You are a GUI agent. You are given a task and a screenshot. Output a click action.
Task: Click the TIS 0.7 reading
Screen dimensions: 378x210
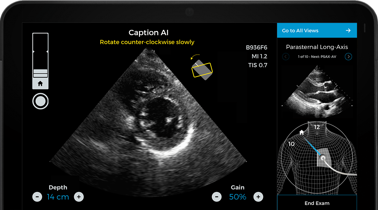click(258, 65)
